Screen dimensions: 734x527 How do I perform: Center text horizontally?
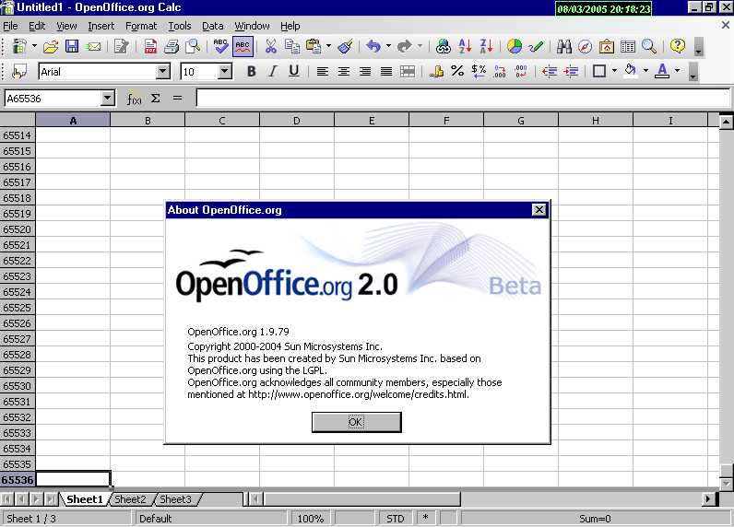click(344, 71)
